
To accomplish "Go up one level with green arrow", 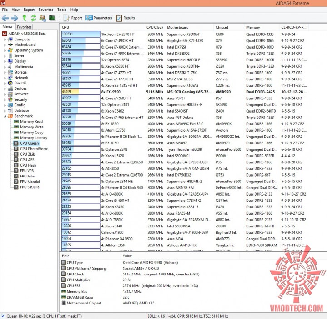I will coord(25,18).
